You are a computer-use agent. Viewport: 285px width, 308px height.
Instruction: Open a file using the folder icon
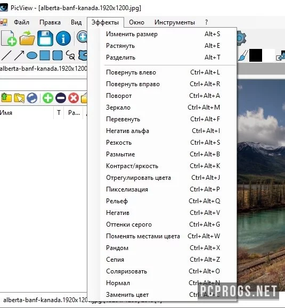27,38
